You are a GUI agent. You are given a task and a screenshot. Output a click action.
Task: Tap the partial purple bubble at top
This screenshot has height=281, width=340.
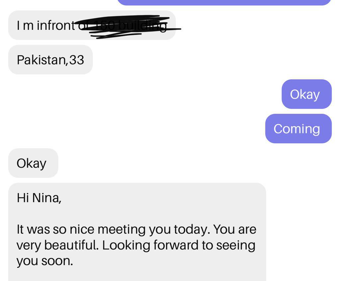click(x=224, y=2)
